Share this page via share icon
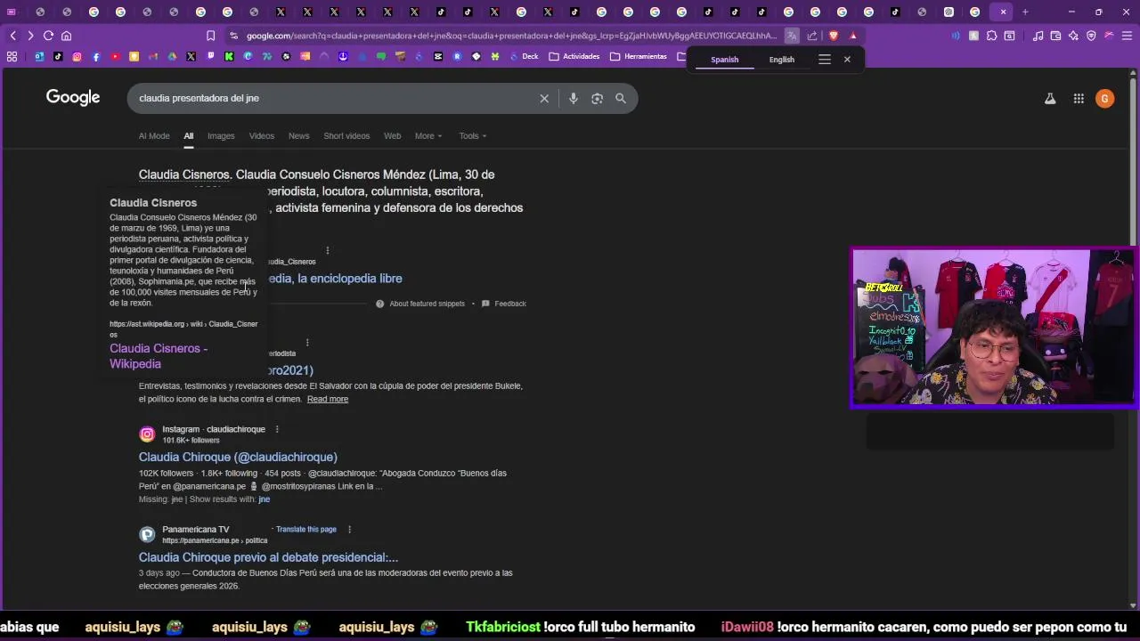Image resolution: width=1140 pixels, height=641 pixels. (812, 36)
